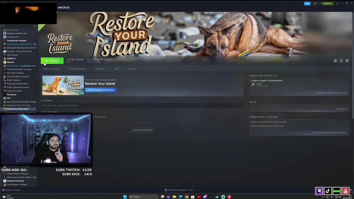Viewport: 354px width, 199px height.
Task: Click the Restore Your Island full game thumbnail
Action: point(63,85)
